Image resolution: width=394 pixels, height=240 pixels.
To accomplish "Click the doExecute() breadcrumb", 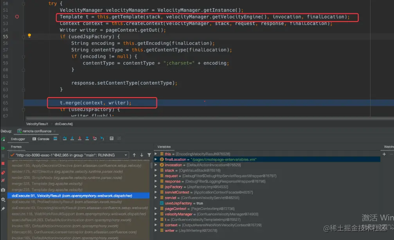I will pyautogui.click(x=64, y=124).
